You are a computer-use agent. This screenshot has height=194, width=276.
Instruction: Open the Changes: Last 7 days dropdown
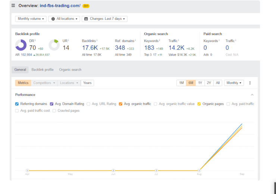click(104, 19)
